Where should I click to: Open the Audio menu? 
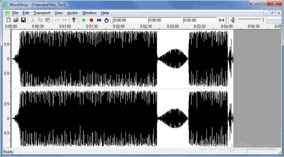pos(72,13)
